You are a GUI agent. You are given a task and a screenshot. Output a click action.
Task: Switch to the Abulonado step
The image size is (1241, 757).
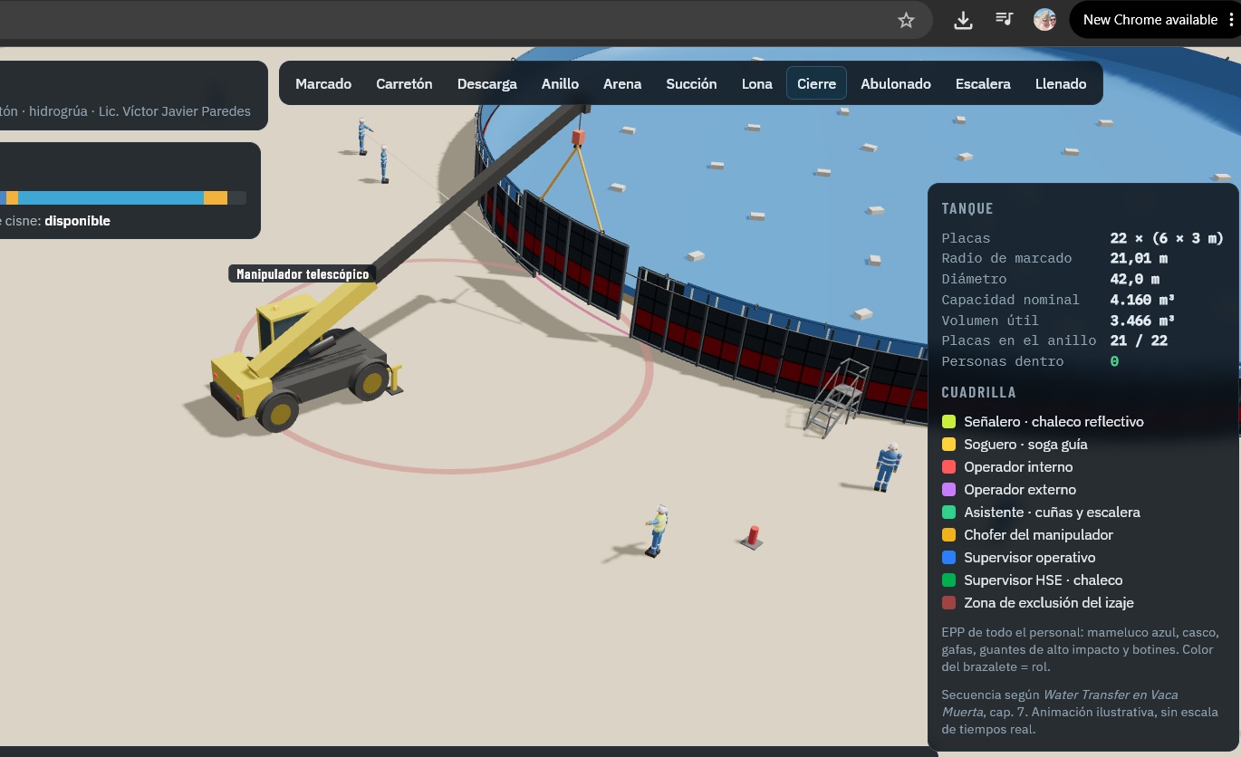coord(895,83)
